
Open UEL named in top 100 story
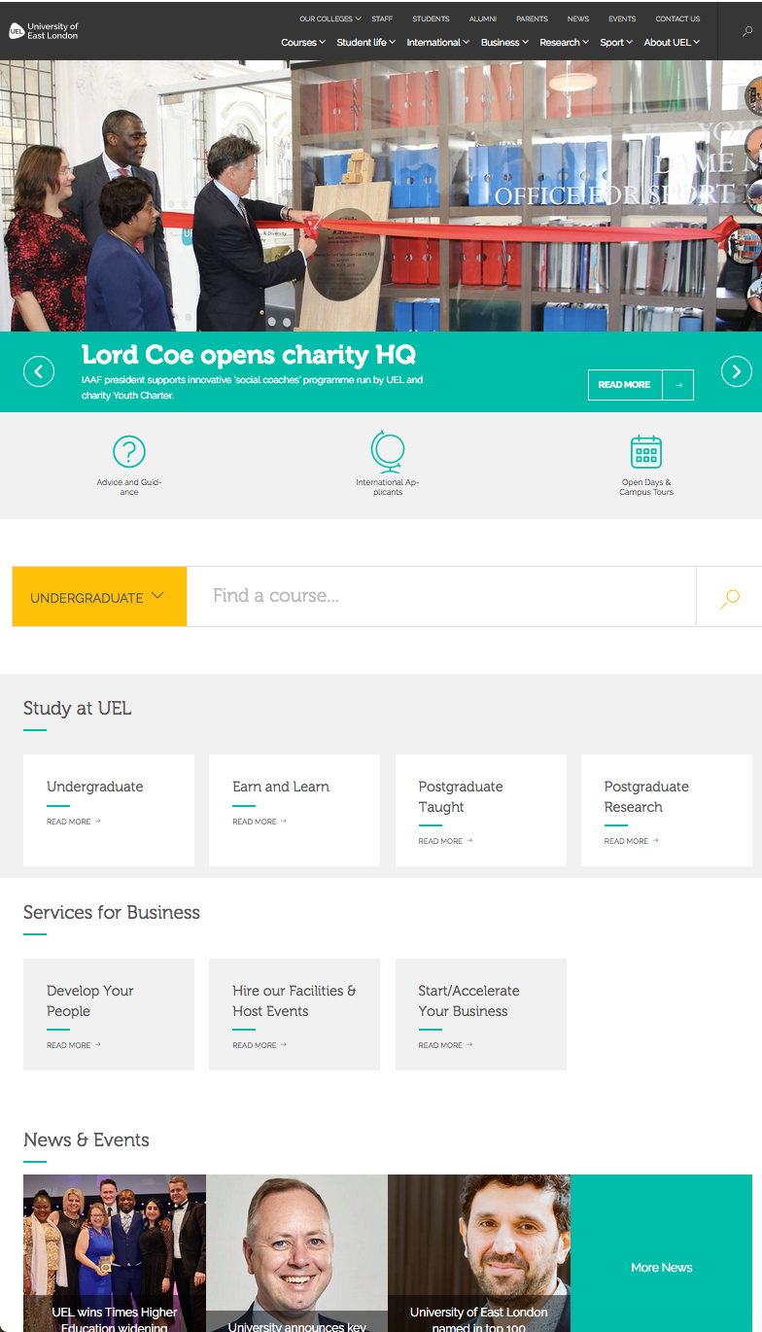[479, 1253]
